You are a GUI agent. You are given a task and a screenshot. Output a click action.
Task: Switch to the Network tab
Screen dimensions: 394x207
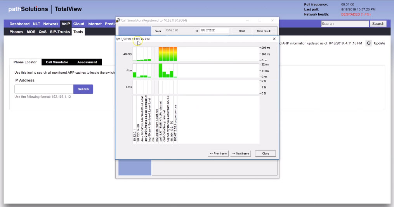point(51,24)
